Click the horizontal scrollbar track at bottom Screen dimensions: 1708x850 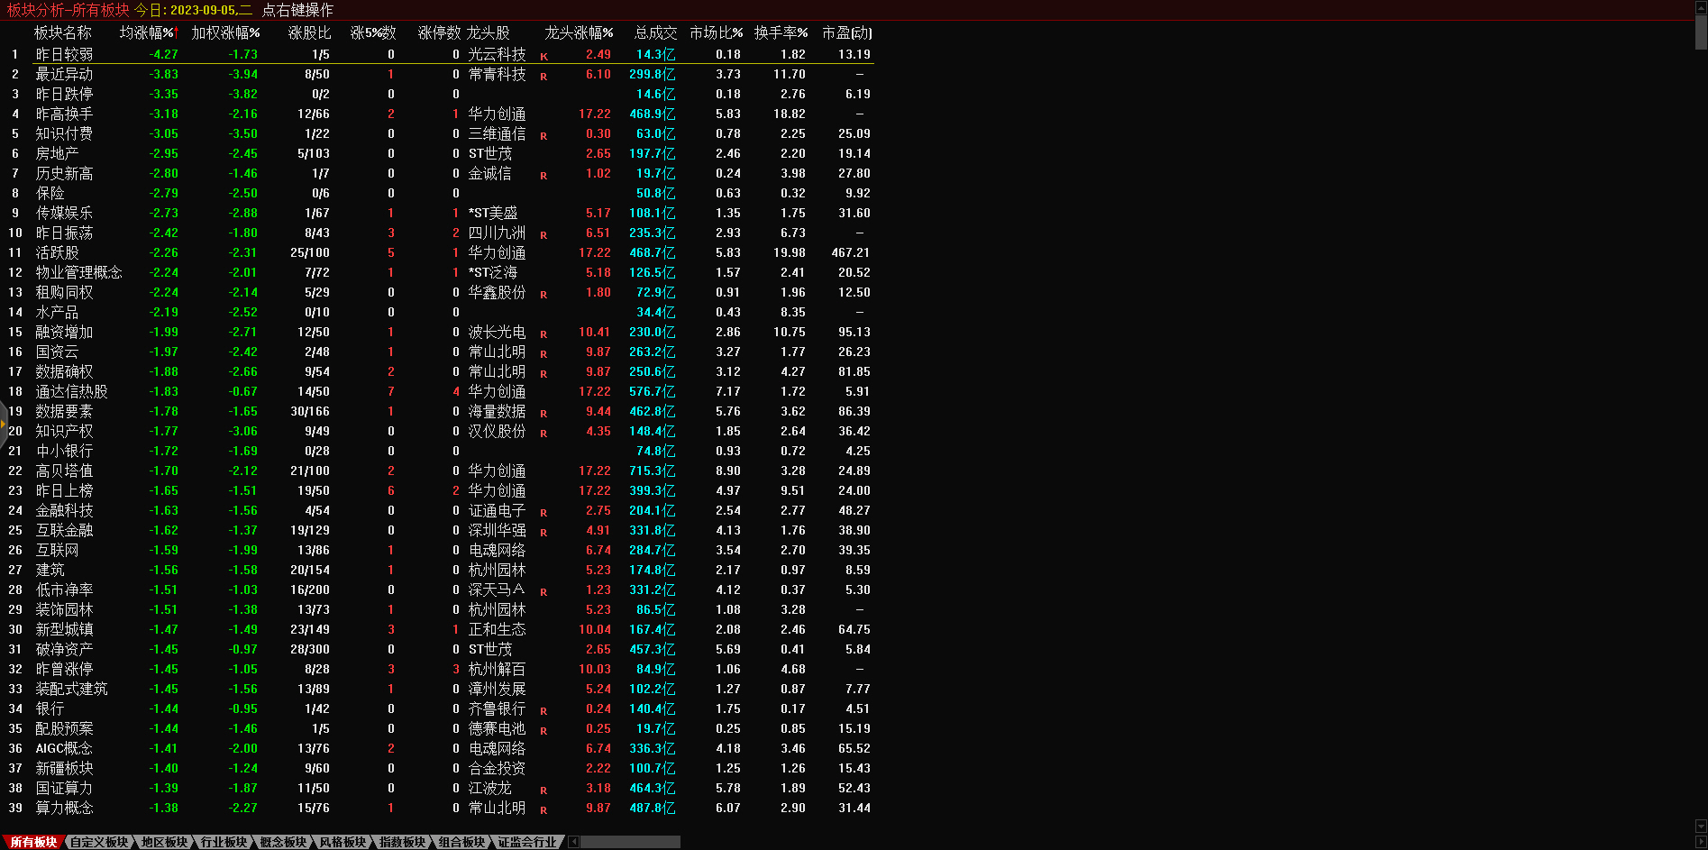[x=630, y=842]
